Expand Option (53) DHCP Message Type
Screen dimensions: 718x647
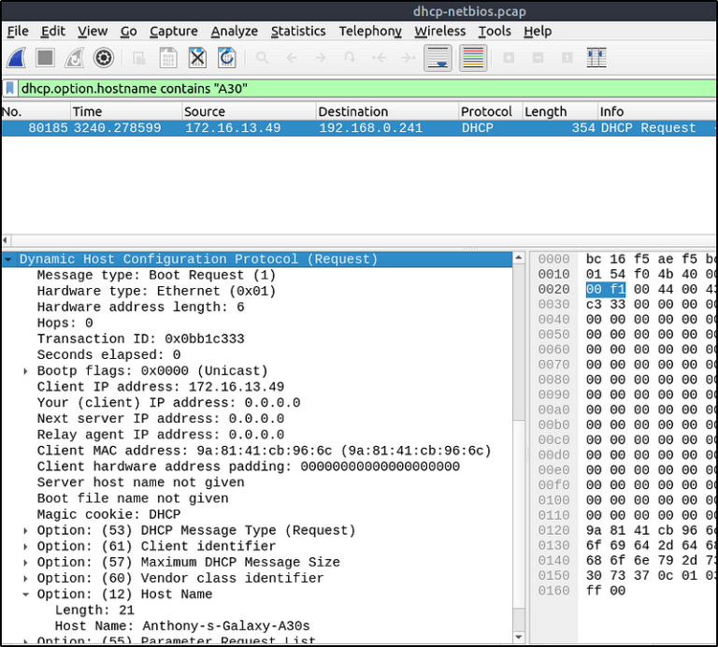click(x=26, y=530)
